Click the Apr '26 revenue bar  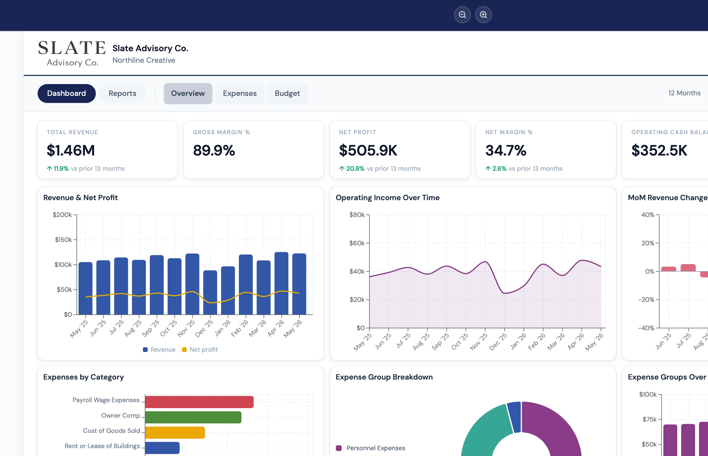coord(281,283)
